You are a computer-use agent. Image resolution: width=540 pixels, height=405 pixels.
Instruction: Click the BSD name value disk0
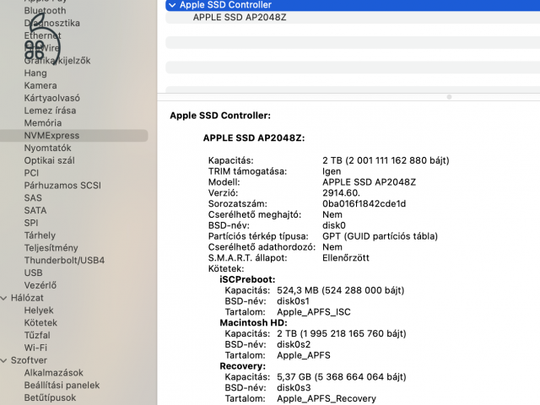coord(334,225)
